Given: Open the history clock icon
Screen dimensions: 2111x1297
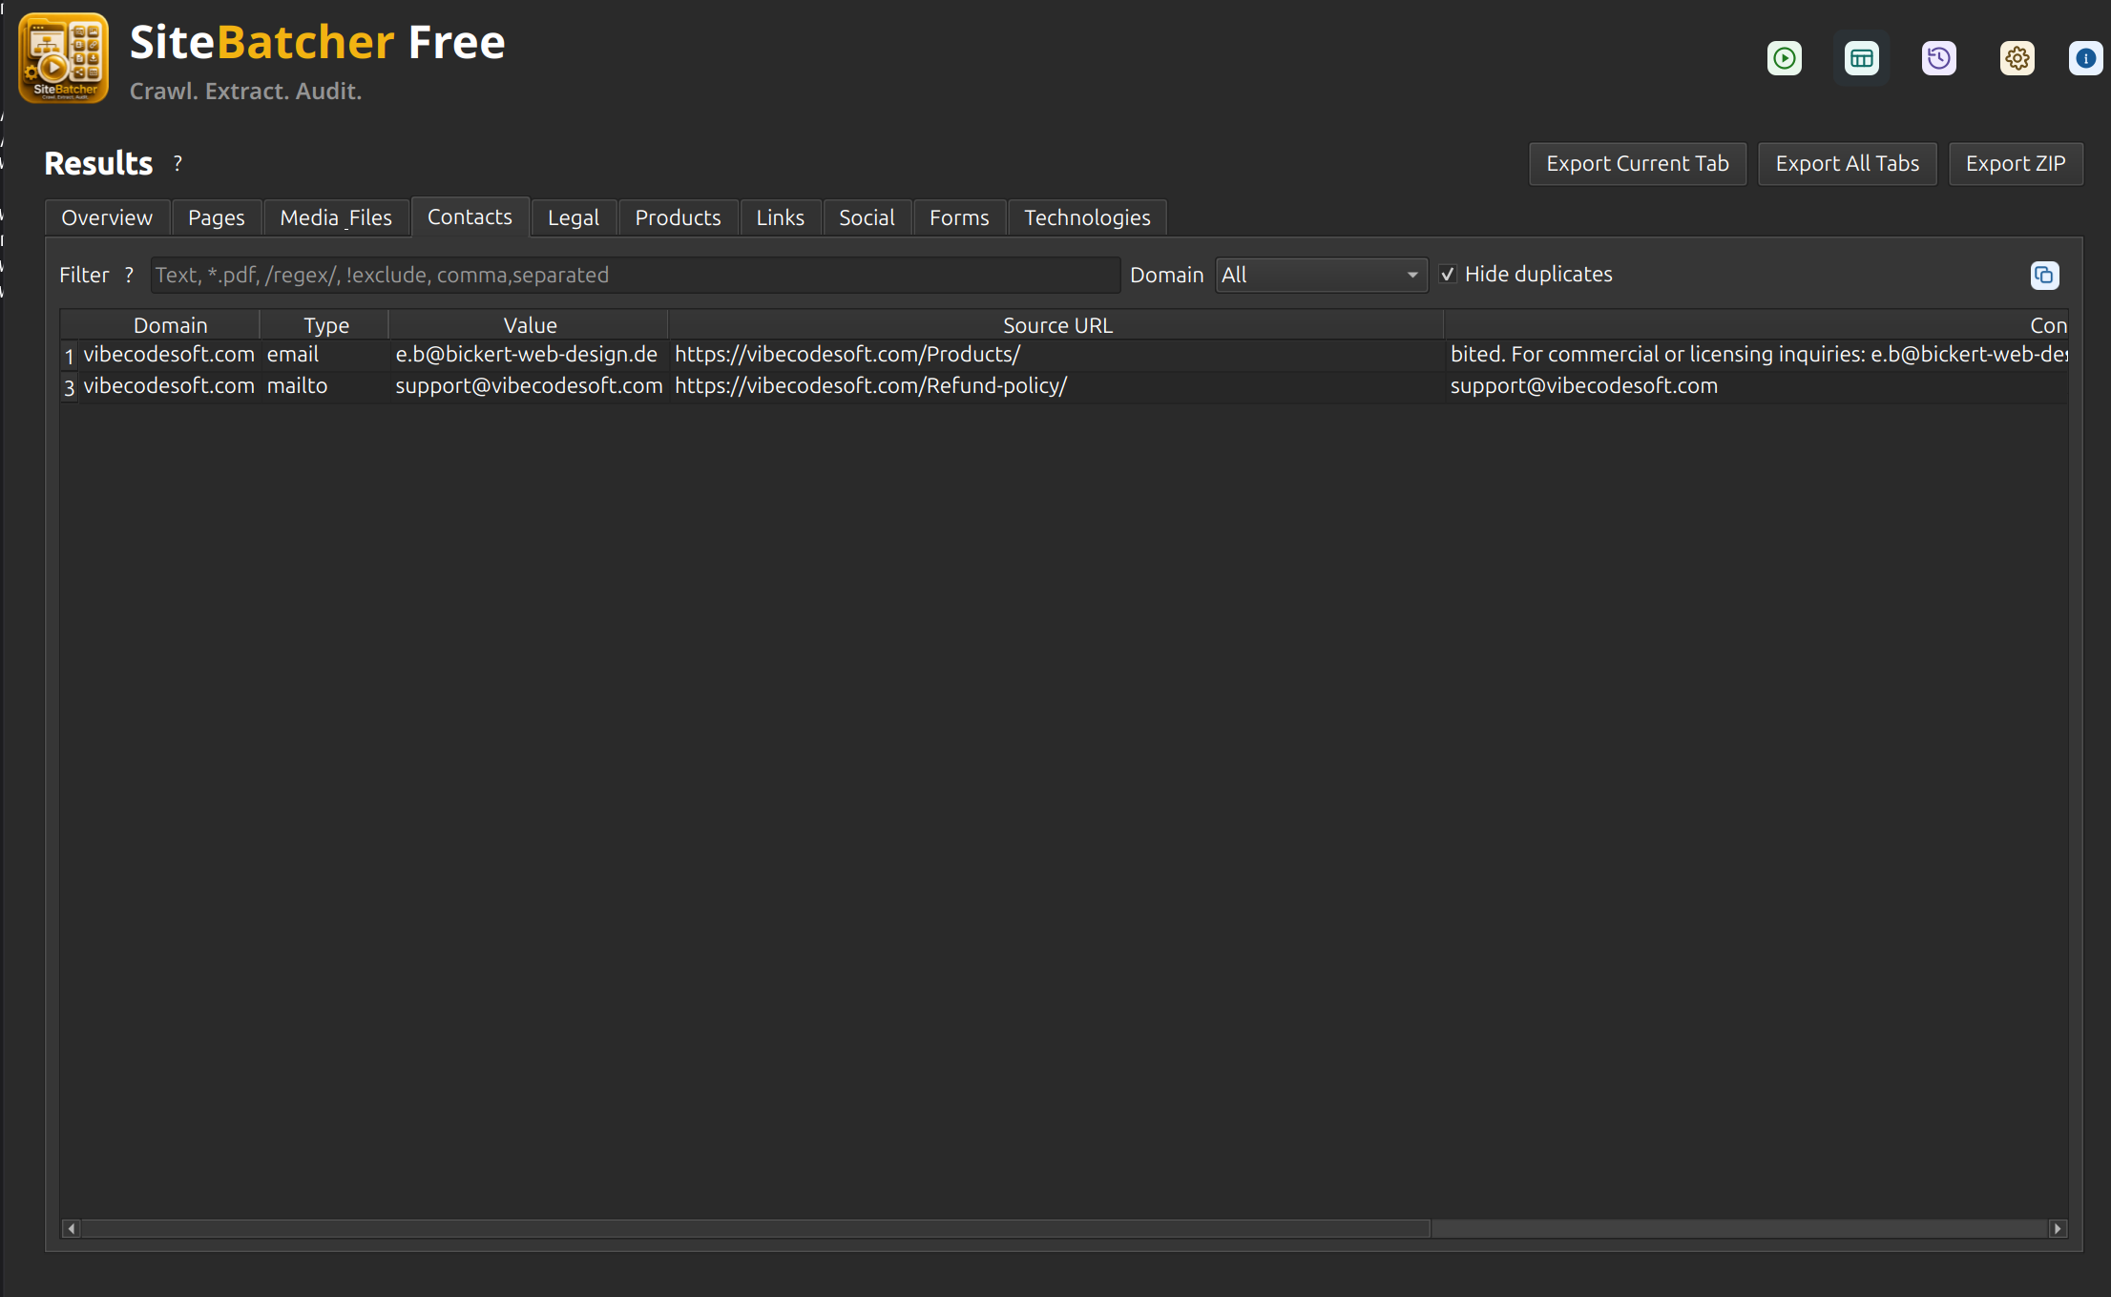Looking at the screenshot, I should pos(1938,58).
